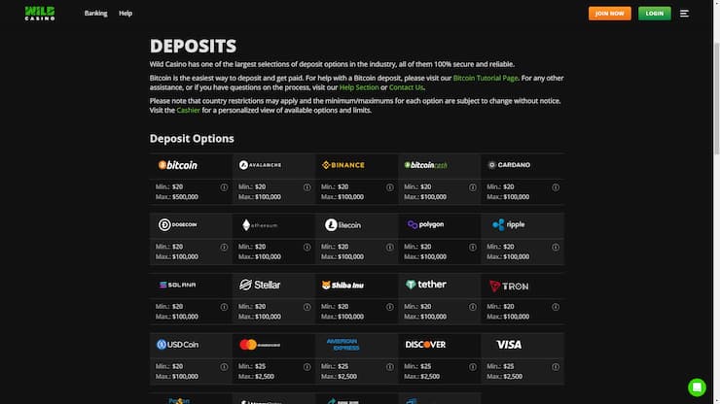This screenshot has height=404, width=720.
Task: Click the Wild Casino logo
Action: [40, 14]
